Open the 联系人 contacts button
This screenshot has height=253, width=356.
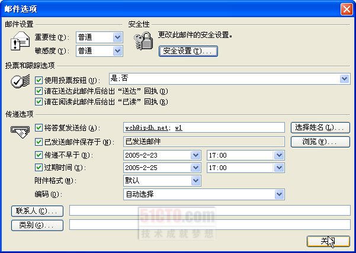37,210
